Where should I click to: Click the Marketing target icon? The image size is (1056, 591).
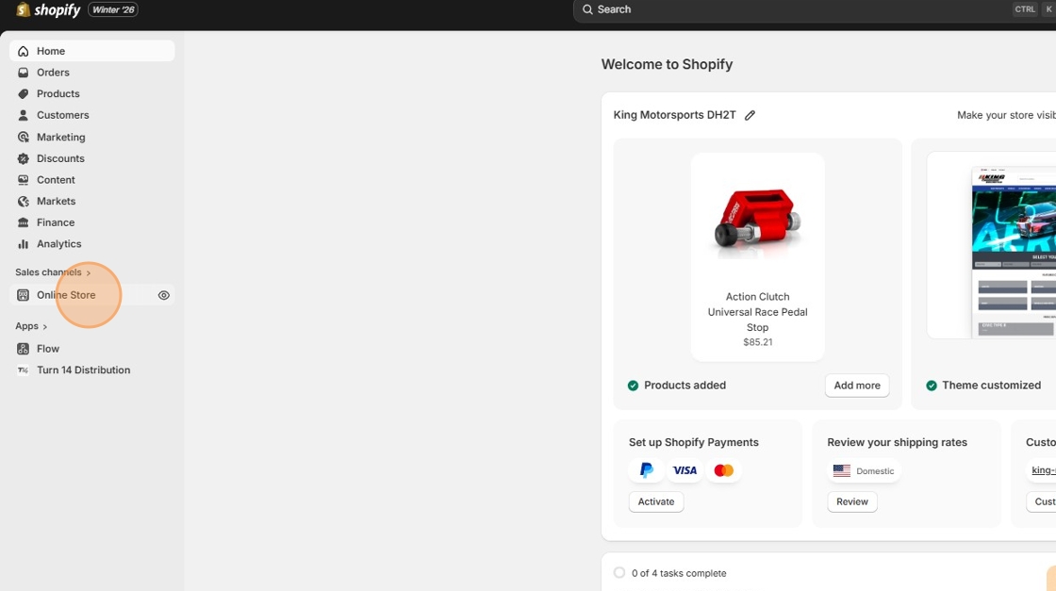23,137
